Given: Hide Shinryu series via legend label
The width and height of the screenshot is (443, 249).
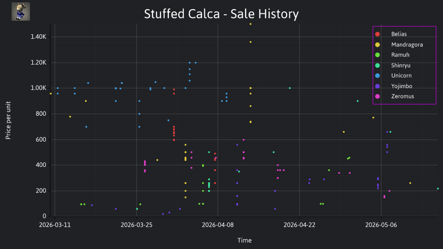Looking at the screenshot, I should click(401, 65).
